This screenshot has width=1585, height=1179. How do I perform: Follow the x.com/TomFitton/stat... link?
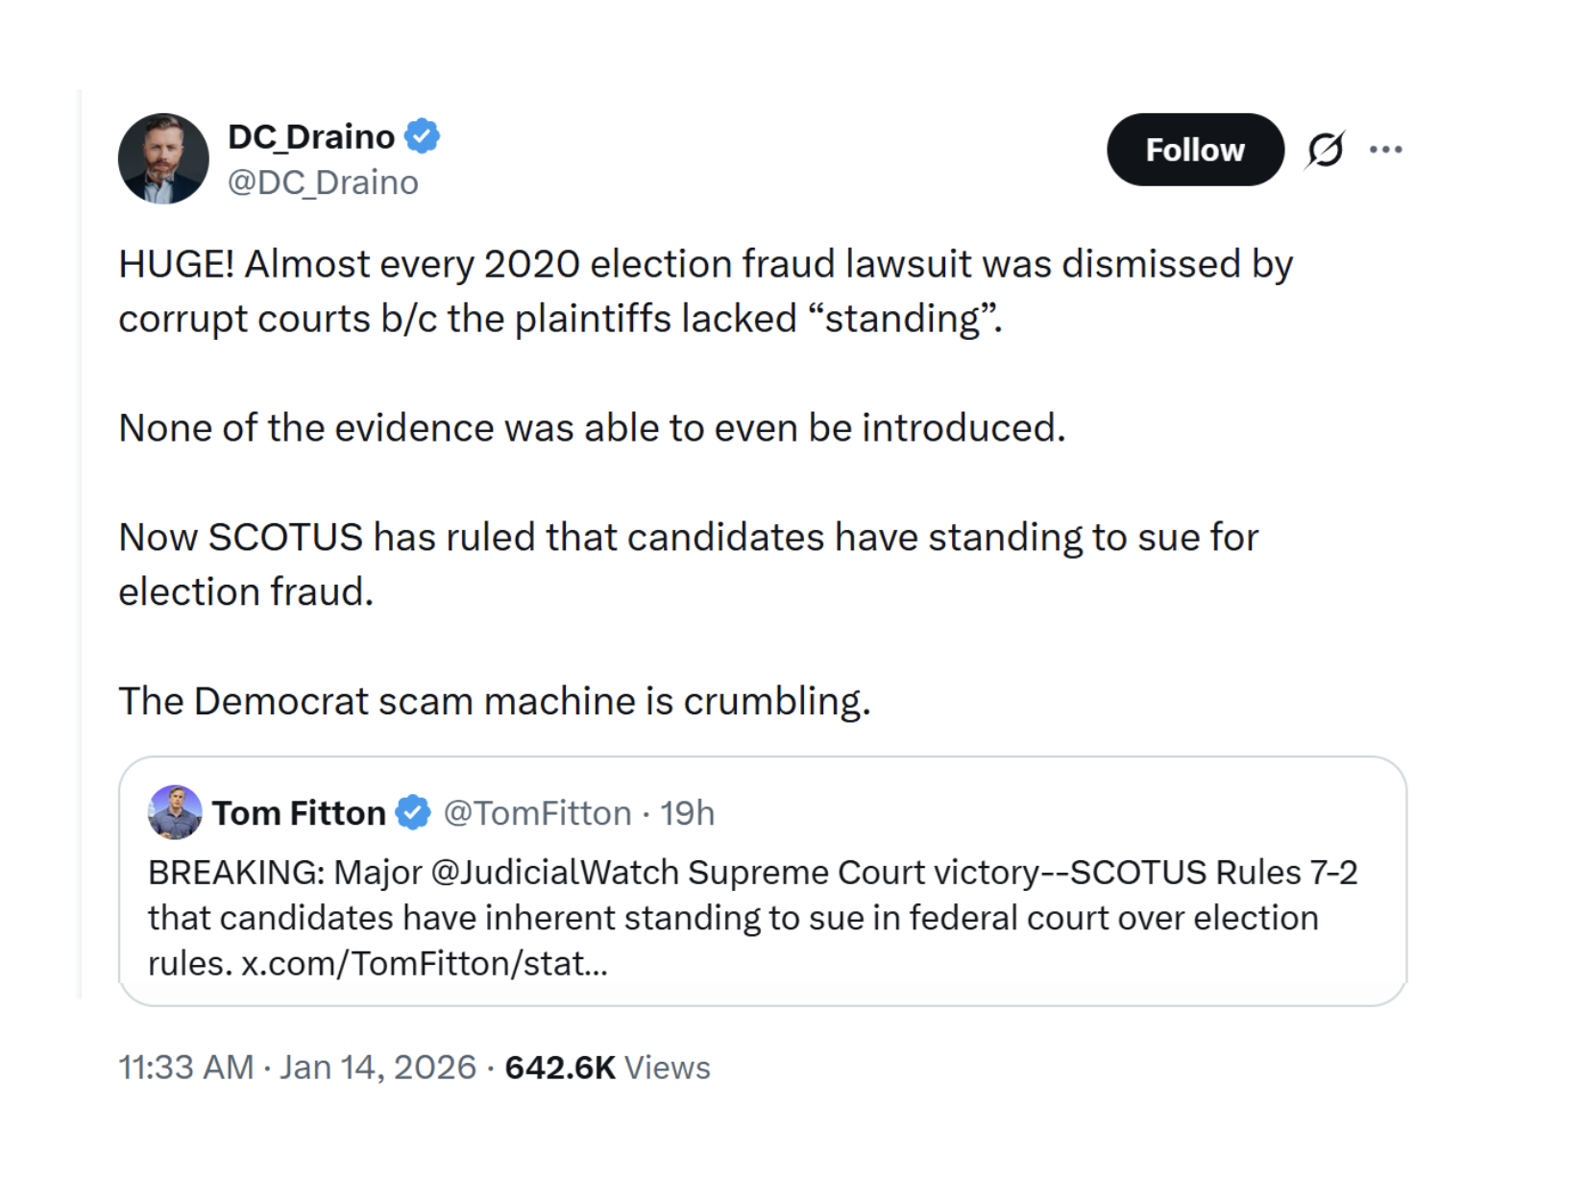pyautogui.click(x=424, y=962)
